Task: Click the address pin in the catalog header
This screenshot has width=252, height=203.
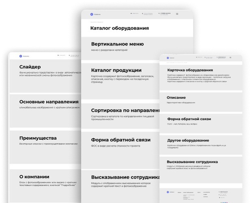Action: [x=142, y=13]
